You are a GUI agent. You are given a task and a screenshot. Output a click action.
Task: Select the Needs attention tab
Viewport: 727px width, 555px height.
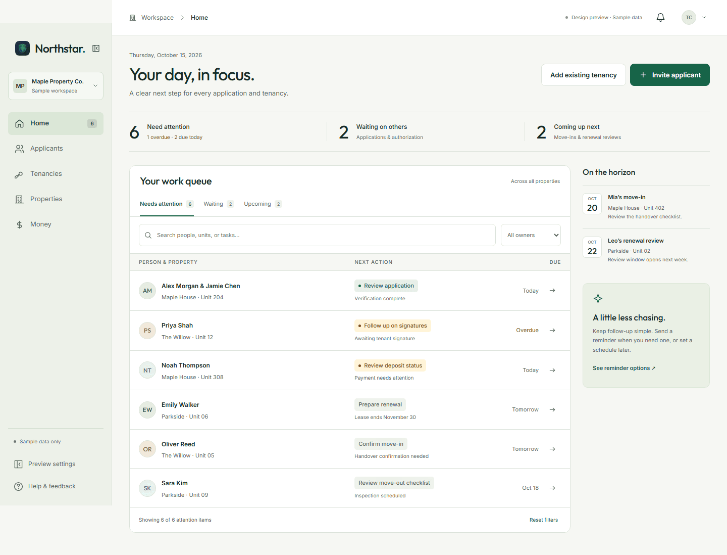click(x=167, y=204)
